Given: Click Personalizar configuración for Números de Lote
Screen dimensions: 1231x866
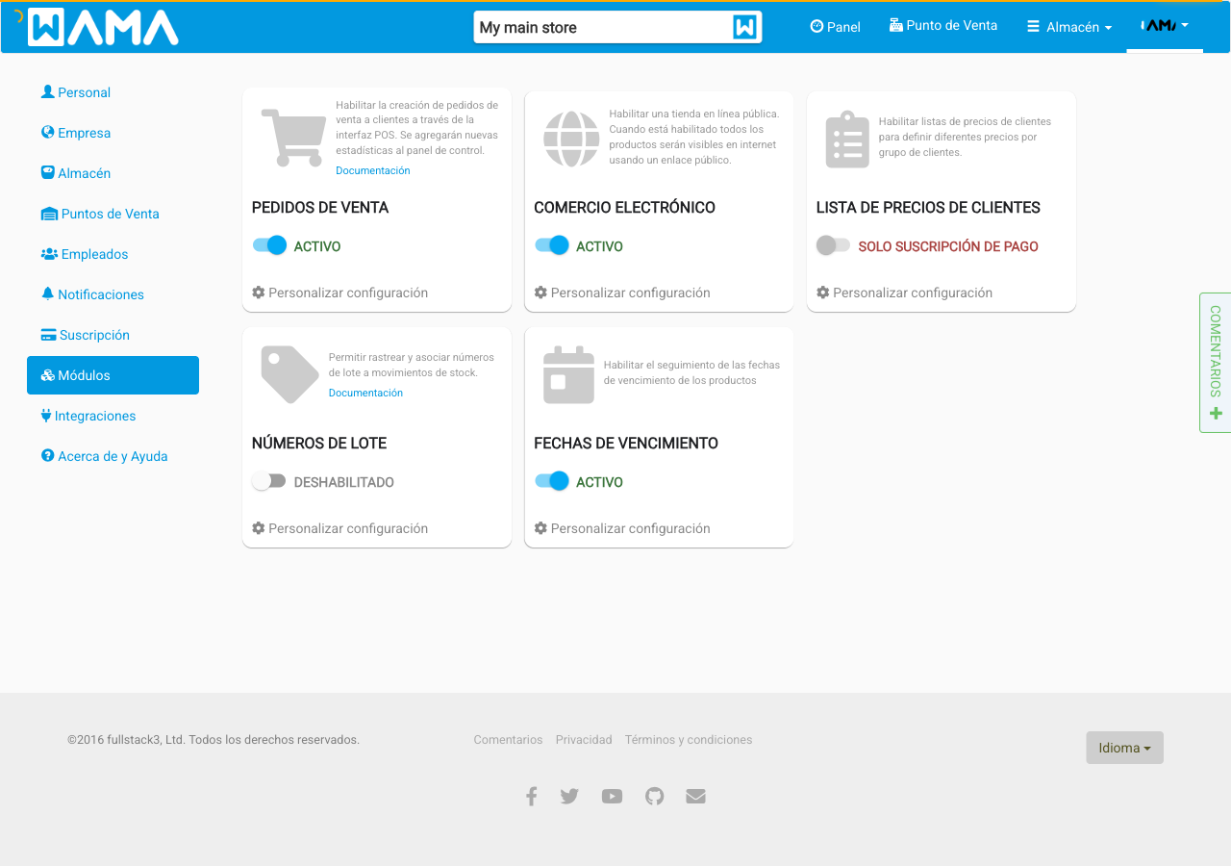Looking at the screenshot, I should tap(340, 528).
